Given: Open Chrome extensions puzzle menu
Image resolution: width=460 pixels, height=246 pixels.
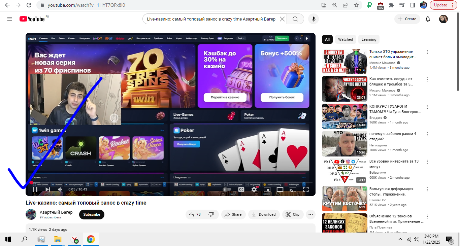Looking at the screenshot, I should coord(391,5).
